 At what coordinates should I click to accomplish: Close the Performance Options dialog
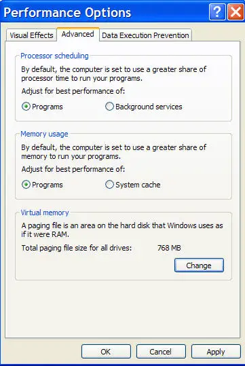(235, 12)
